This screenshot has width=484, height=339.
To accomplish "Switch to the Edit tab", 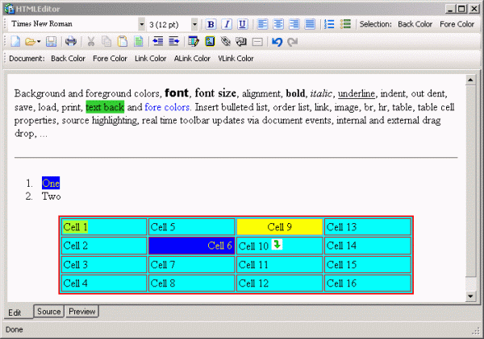I will tap(18, 312).
